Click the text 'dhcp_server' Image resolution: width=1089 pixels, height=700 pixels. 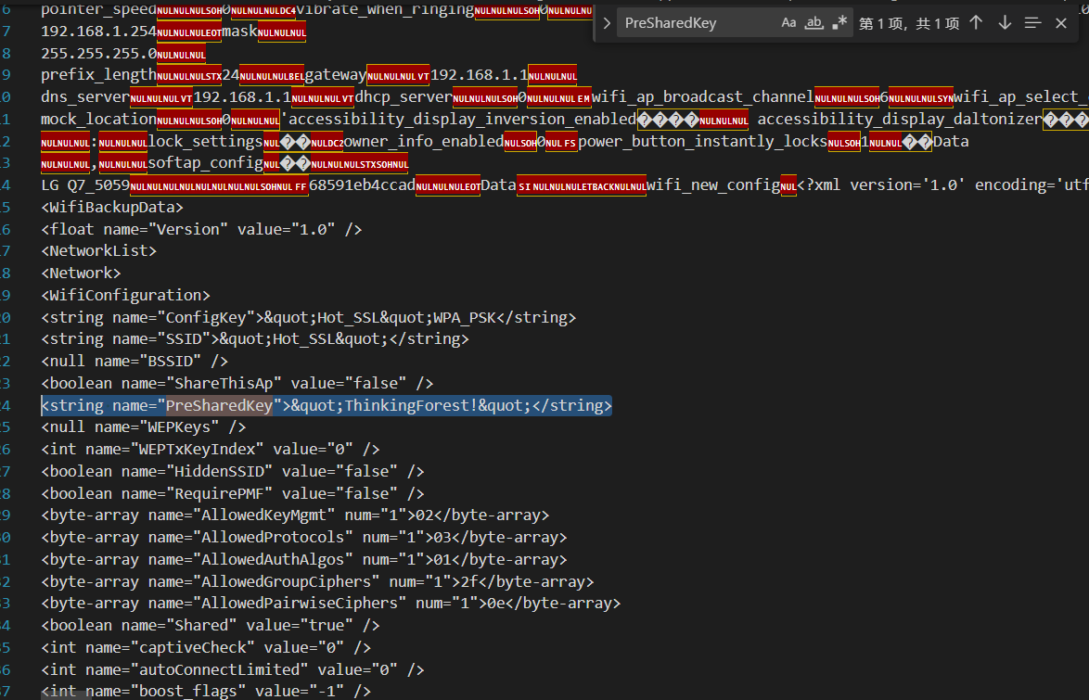click(404, 97)
